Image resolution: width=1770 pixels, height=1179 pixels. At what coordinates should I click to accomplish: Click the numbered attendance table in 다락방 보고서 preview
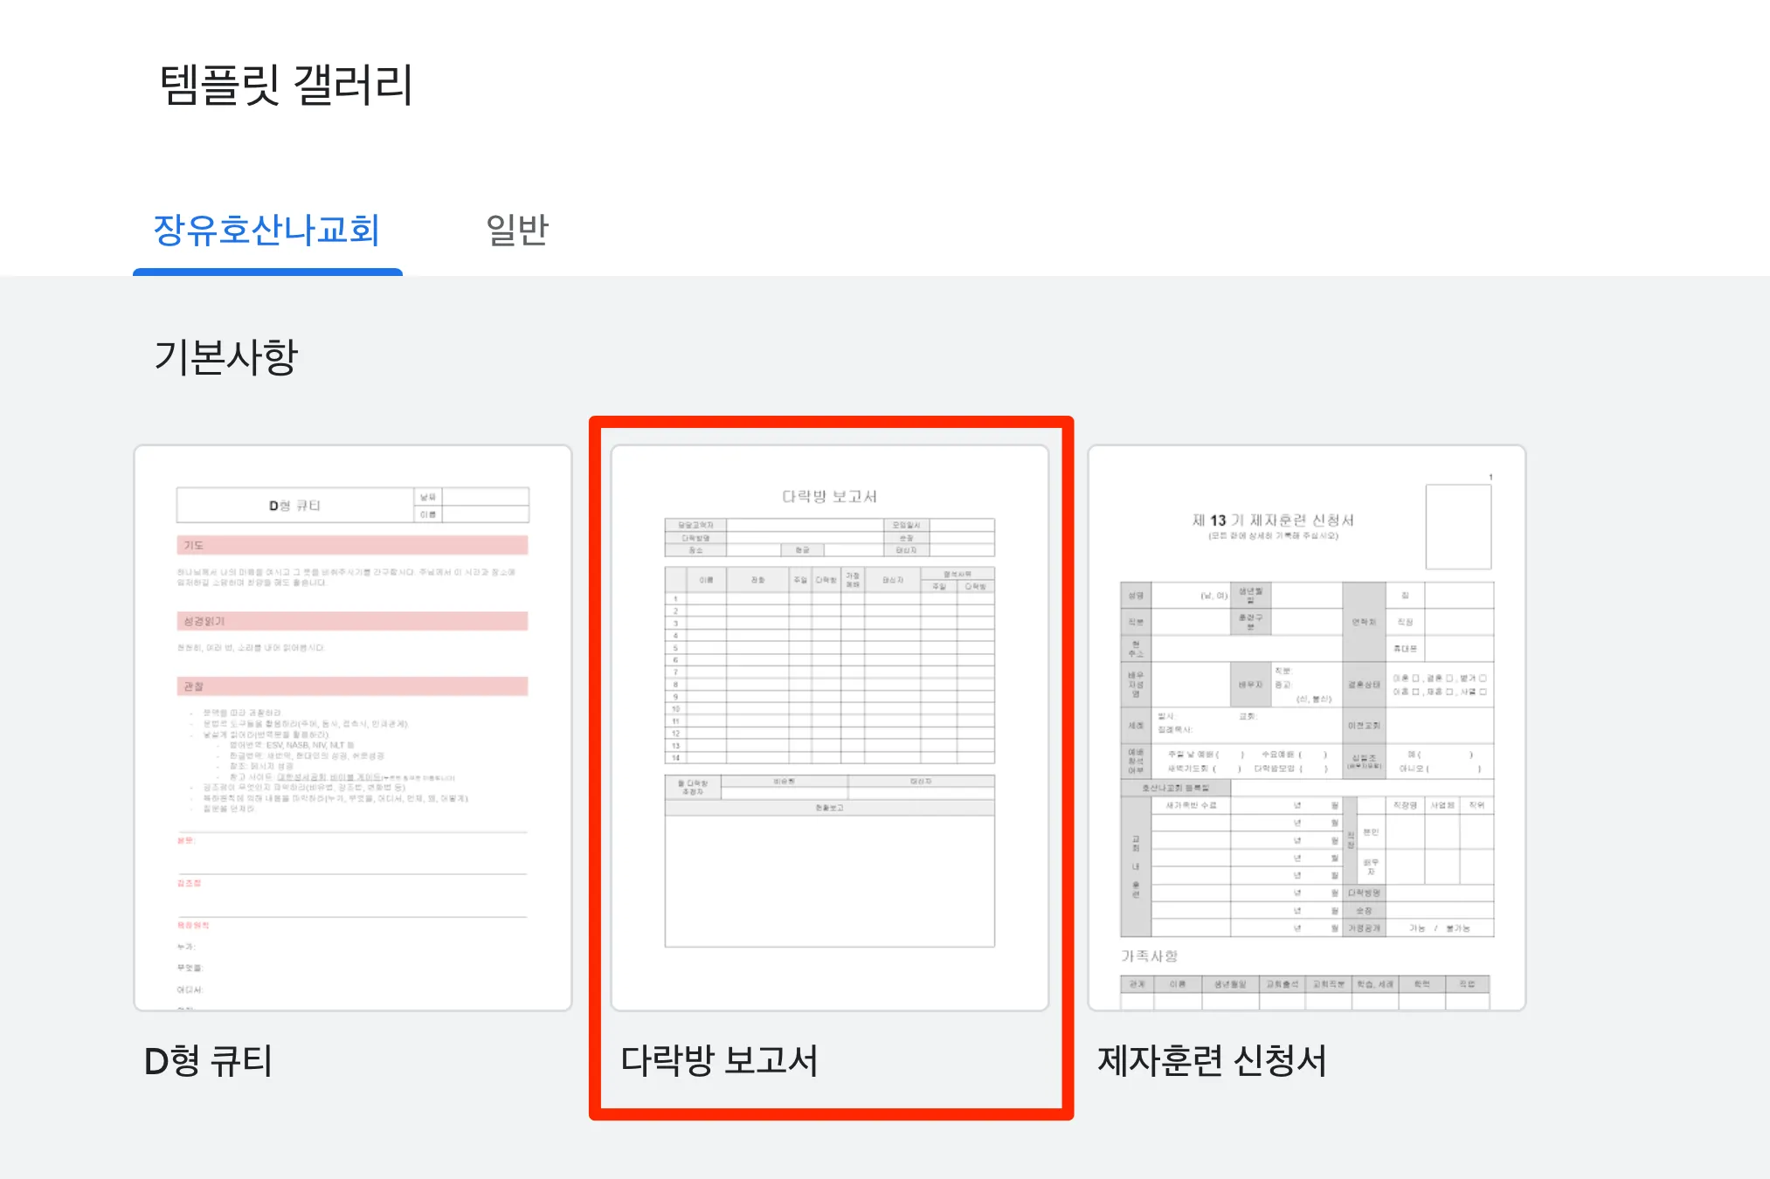click(829, 665)
